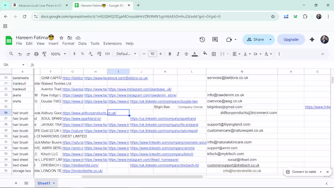Dismiss the Convert to table popup

tap(328, 172)
